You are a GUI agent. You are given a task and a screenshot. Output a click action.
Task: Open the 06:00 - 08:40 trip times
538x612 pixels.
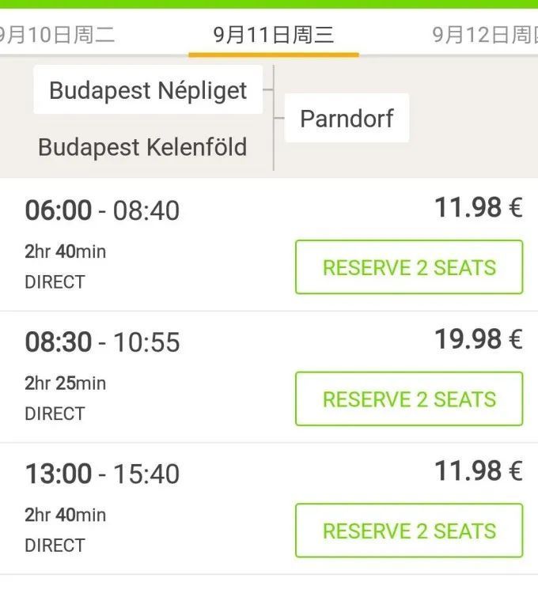(x=102, y=210)
